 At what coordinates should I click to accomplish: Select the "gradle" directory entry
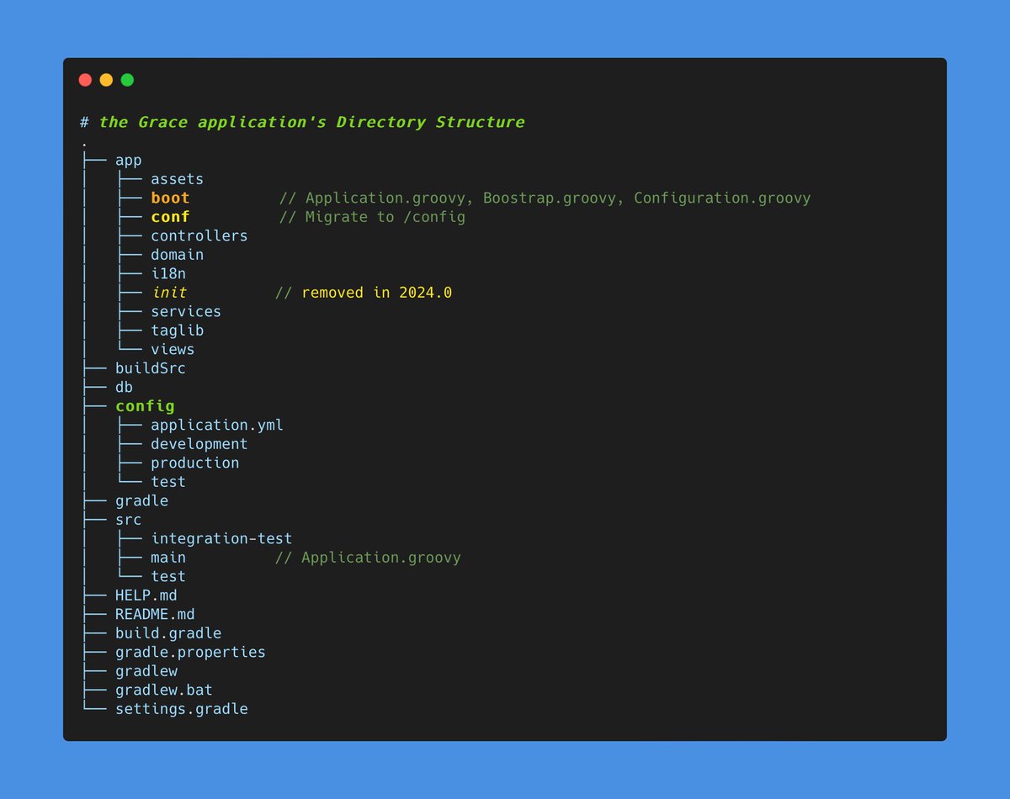click(x=142, y=501)
